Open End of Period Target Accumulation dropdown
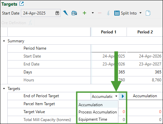163x124 pixels. click(116, 96)
